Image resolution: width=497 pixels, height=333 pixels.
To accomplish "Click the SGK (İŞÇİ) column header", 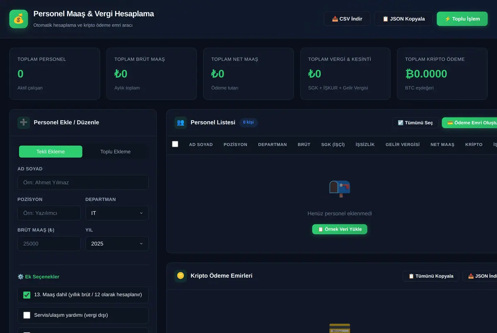I will pyautogui.click(x=333, y=145).
